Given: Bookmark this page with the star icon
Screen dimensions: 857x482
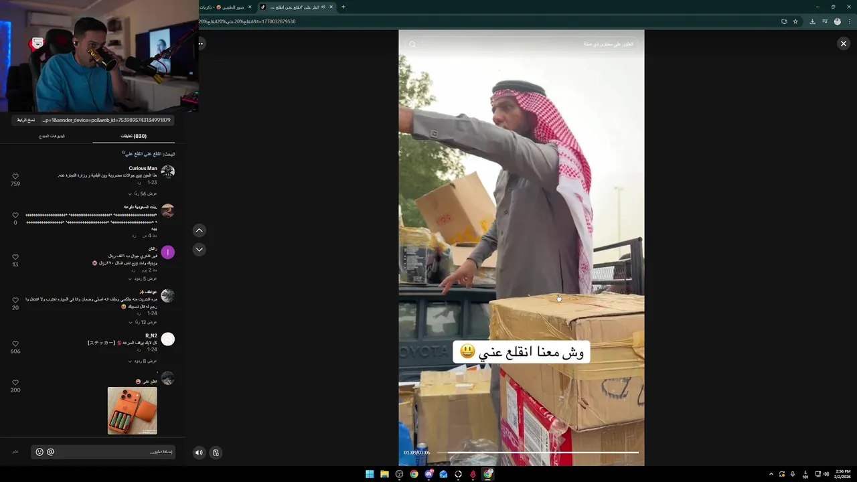Looking at the screenshot, I should tap(795, 21).
